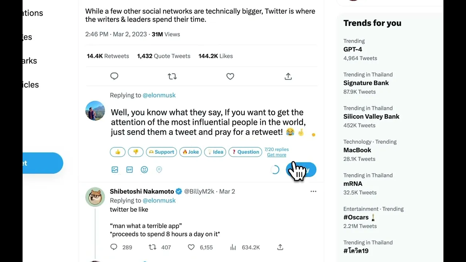Select the thumbs up reply tone
This screenshot has height=262, width=466.
coord(118,152)
